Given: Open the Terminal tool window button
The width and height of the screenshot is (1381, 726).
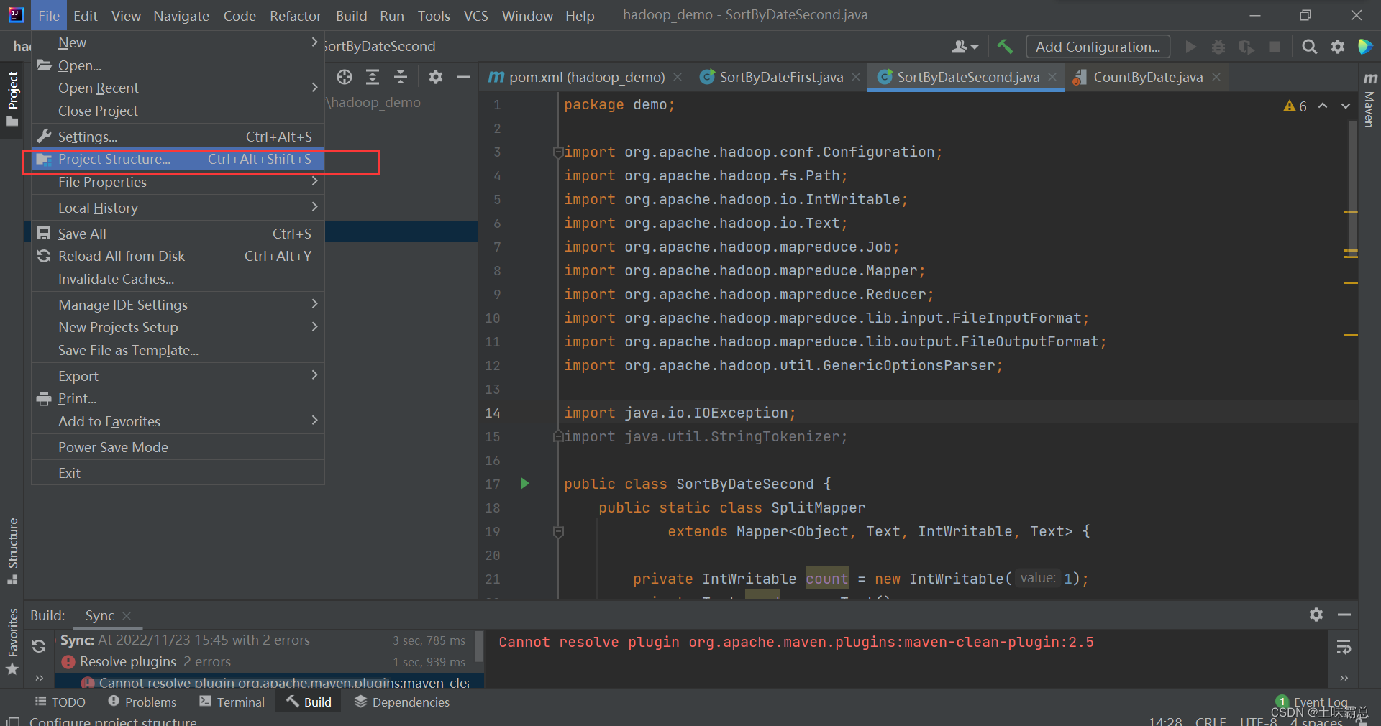Looking at the screenshot, I should (x=232, y=702).
